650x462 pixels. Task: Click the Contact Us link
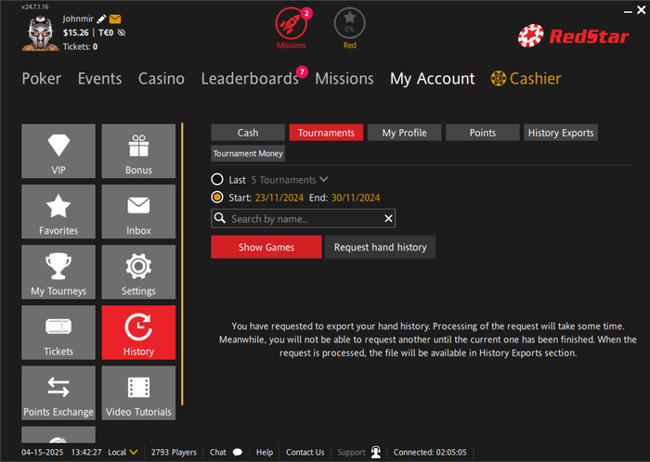point(305,452)
